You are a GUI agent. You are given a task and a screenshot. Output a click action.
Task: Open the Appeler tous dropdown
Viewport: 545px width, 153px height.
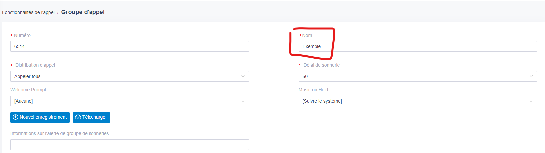click(x=129, y=76)
